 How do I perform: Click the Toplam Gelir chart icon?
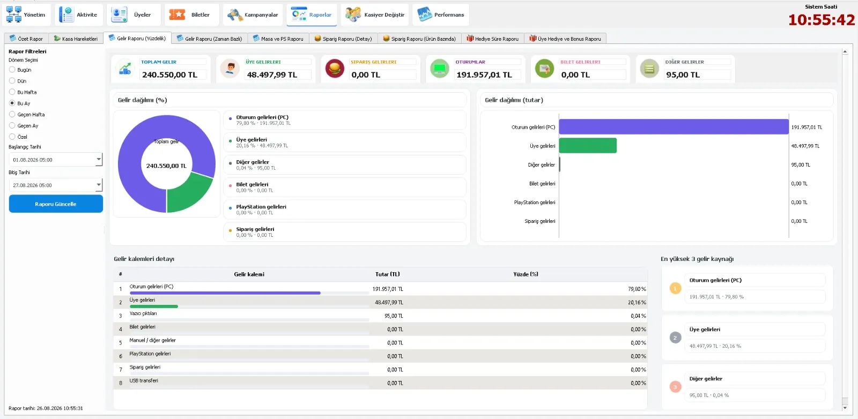coord(125,69)
